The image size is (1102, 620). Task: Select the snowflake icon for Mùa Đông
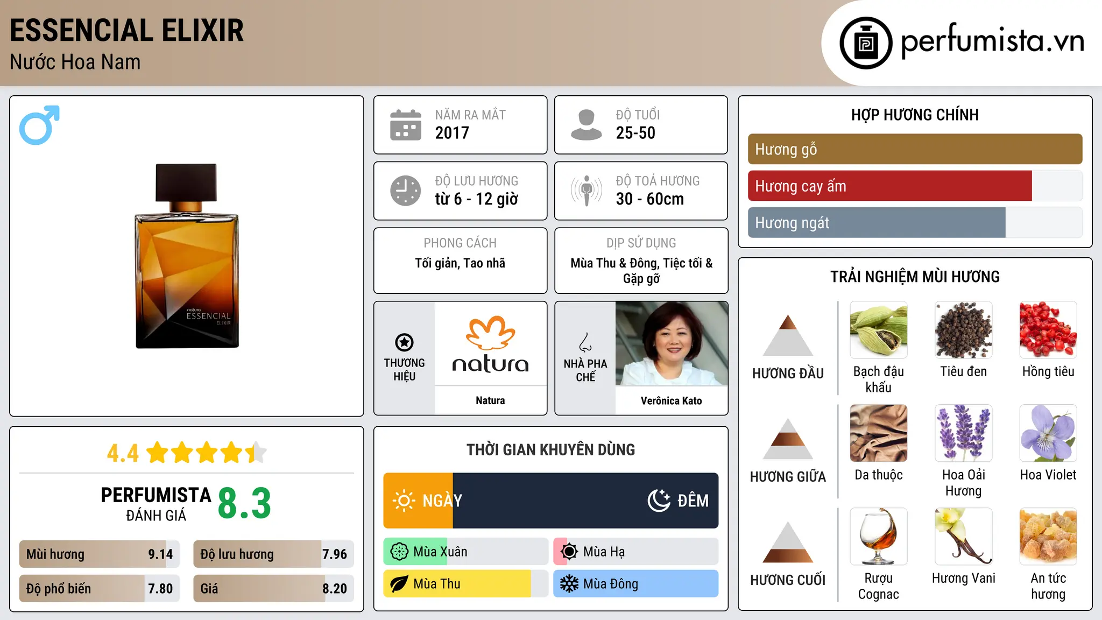point(569,584)
